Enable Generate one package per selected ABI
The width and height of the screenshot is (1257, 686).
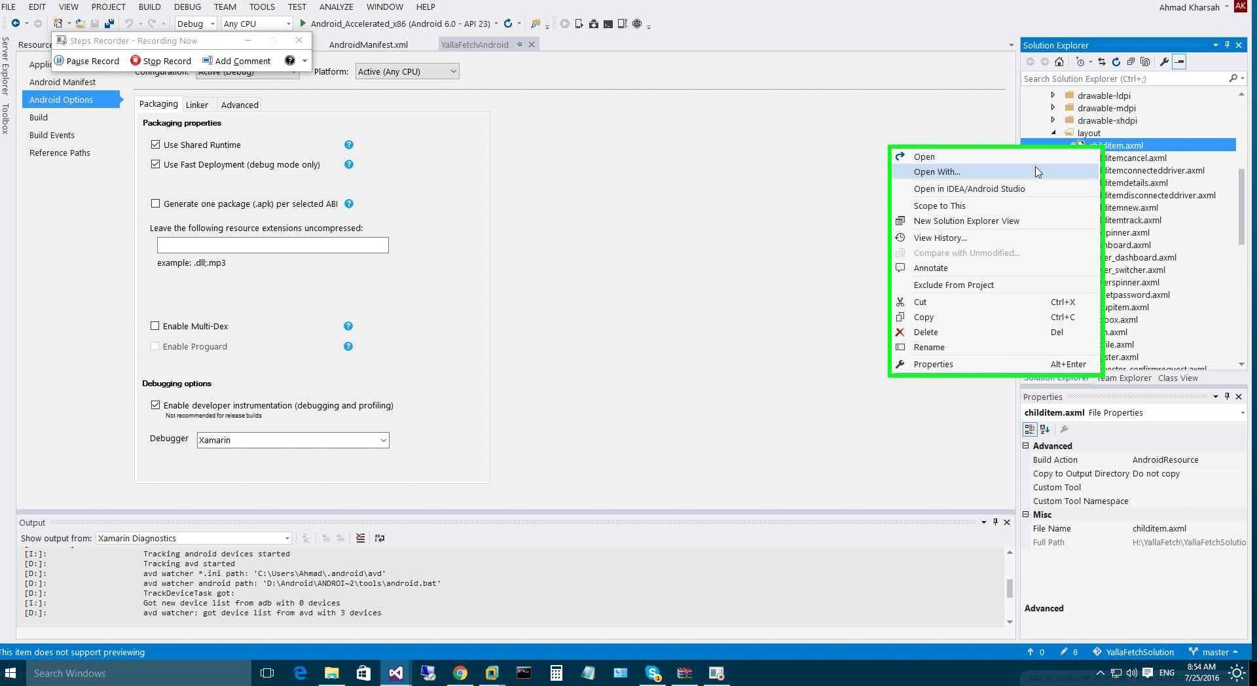point(155,203)
